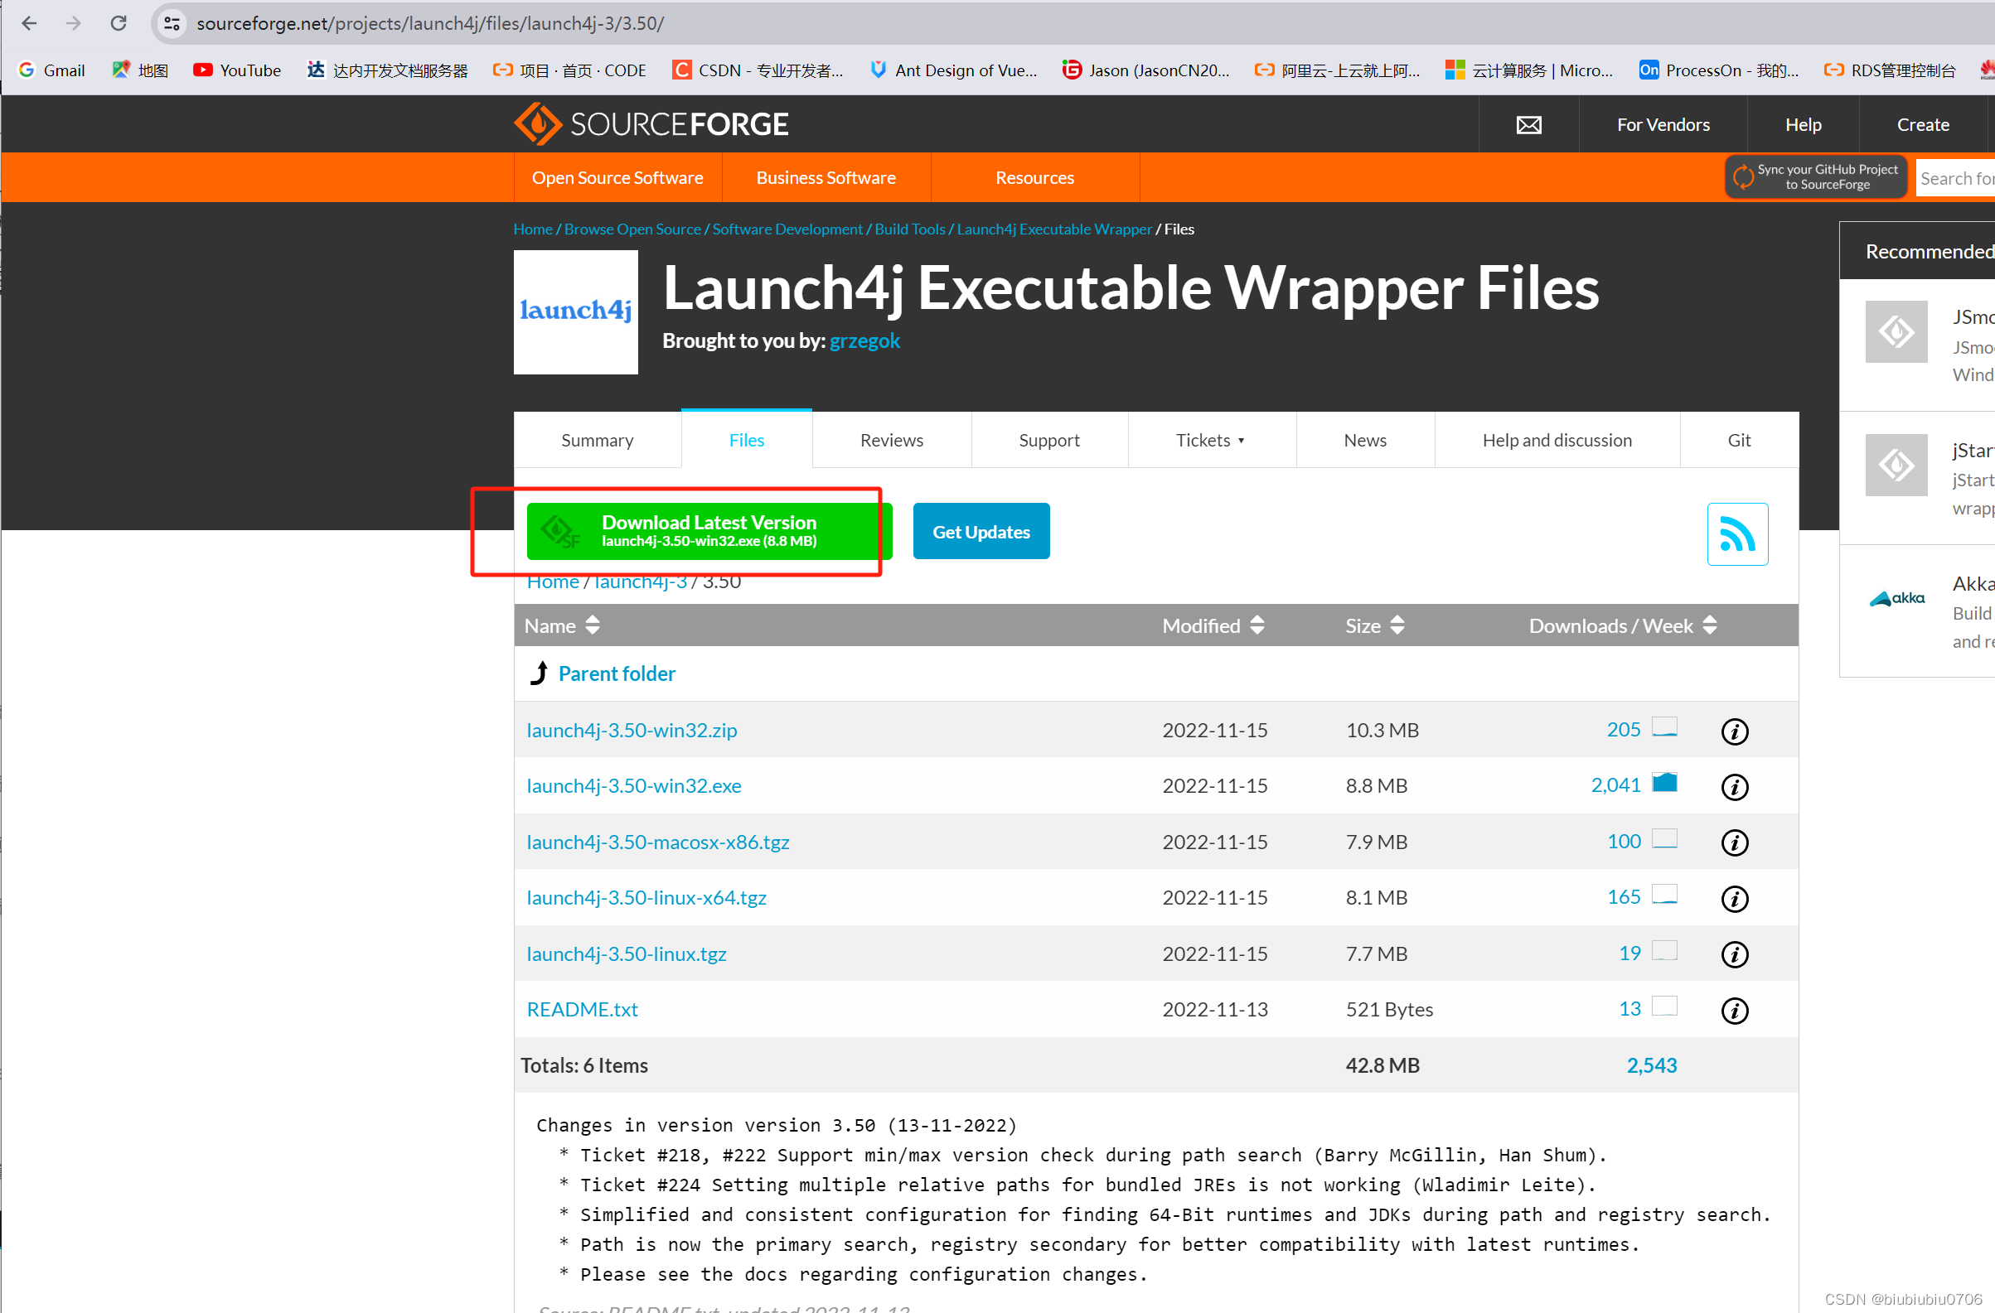Show info for launch4j-3.50-linux-x64.tgz
The width and height of the screenshot is (1995, 1313).
[x=1733, y=898]
